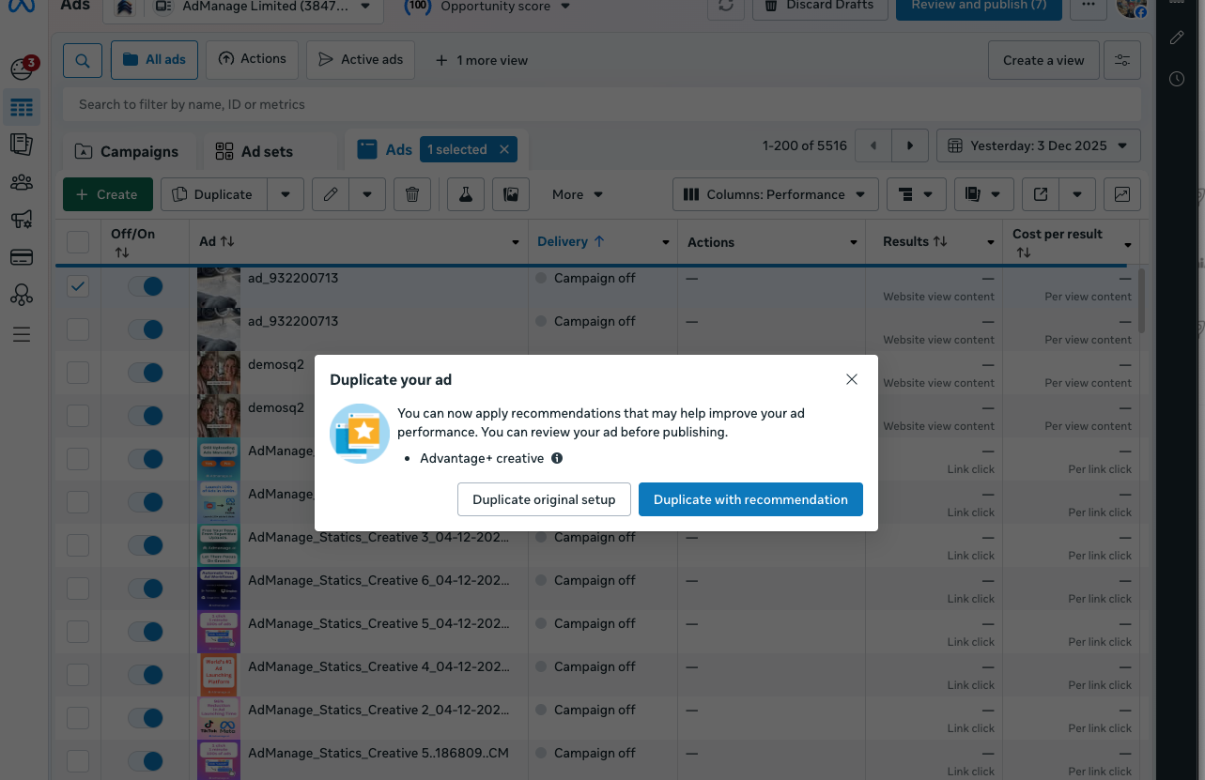The height and width of the screenshot is (780, 1205).
Task: Open the A/B test flask icon
Action: [465, 194]
